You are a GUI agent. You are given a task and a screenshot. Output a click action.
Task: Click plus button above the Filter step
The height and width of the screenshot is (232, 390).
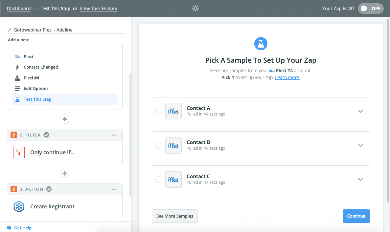[65, 119]
